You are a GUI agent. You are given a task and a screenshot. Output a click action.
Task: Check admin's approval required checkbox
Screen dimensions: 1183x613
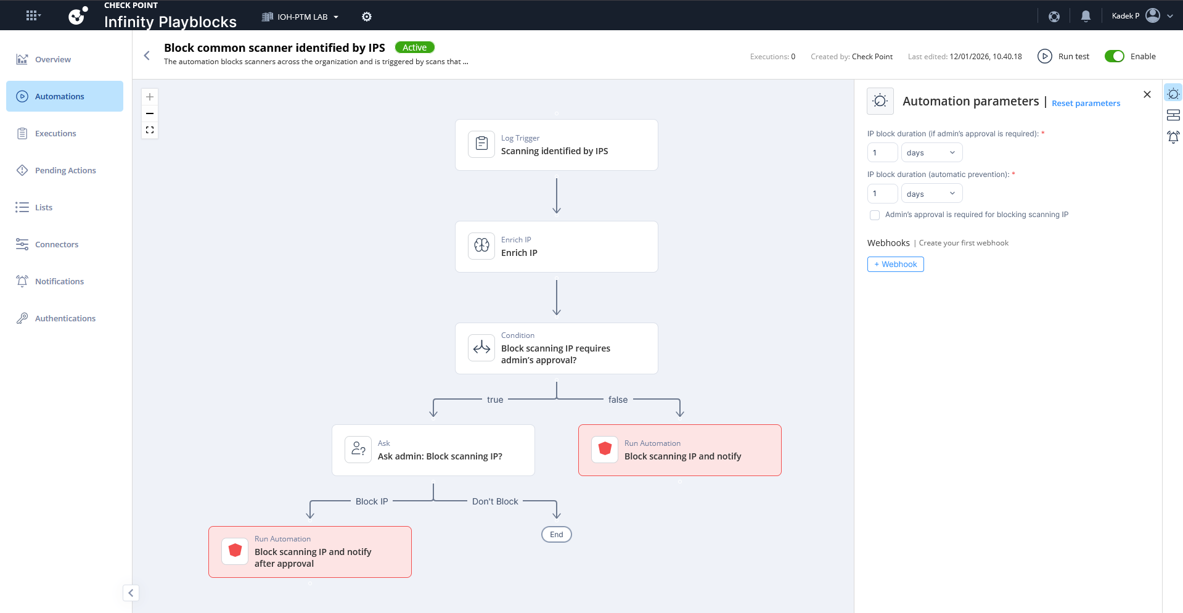point(875,215)
